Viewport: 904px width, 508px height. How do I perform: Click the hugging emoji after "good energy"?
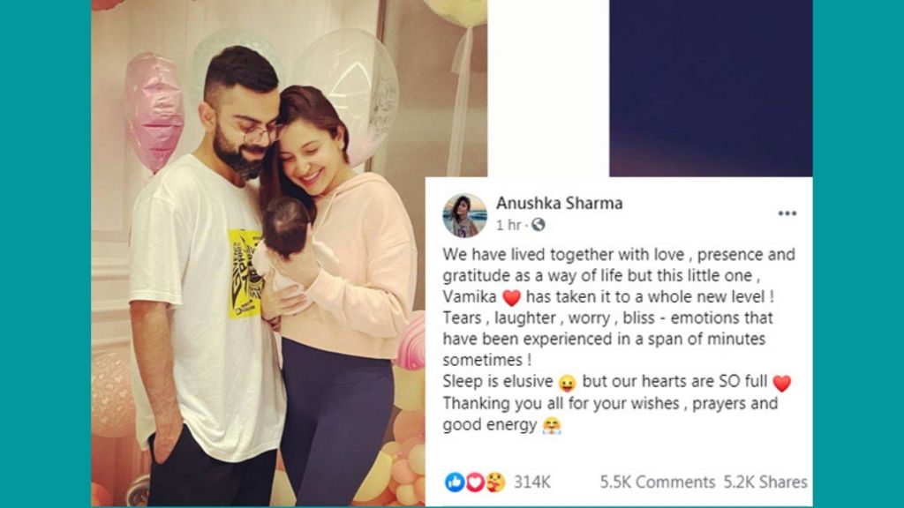552,426
